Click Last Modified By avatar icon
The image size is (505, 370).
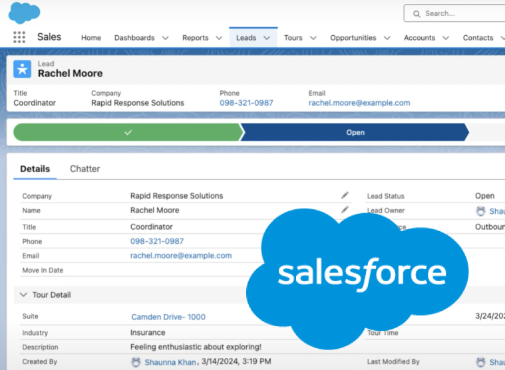point(480,362)
